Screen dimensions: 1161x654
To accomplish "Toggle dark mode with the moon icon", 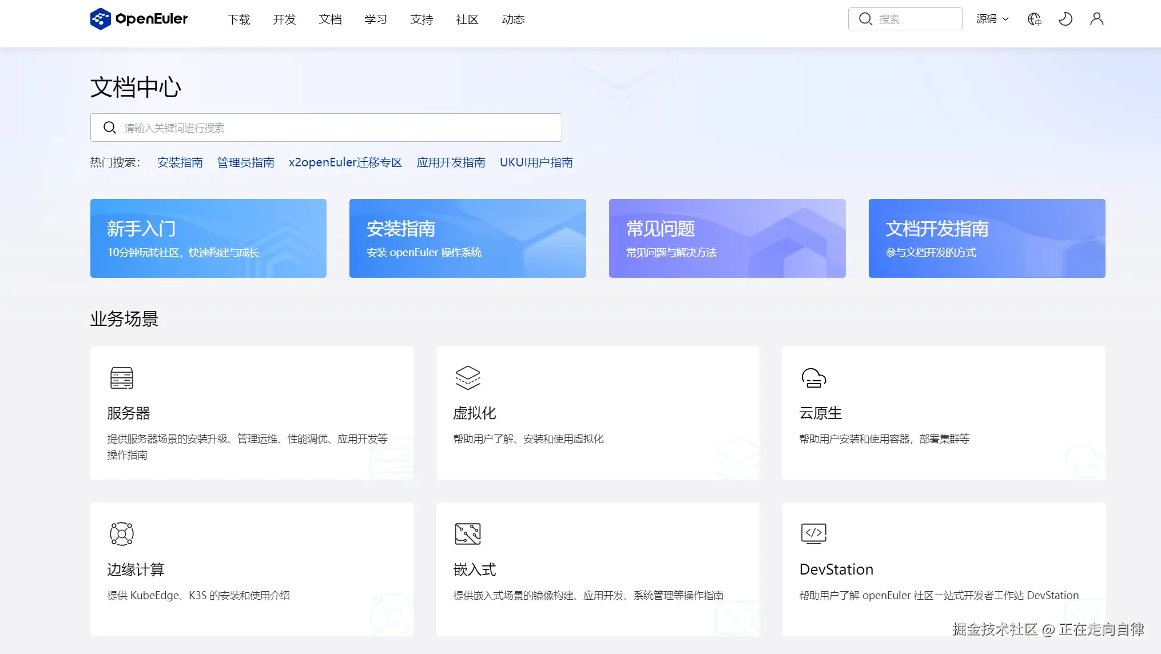I will [1065, 19].
